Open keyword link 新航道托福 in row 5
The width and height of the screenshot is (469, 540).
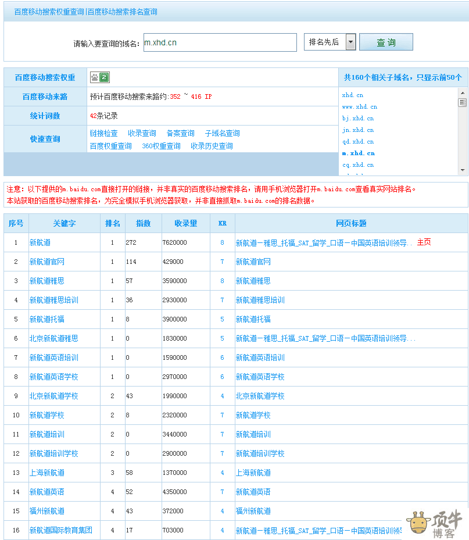click(x=47, y=319)
